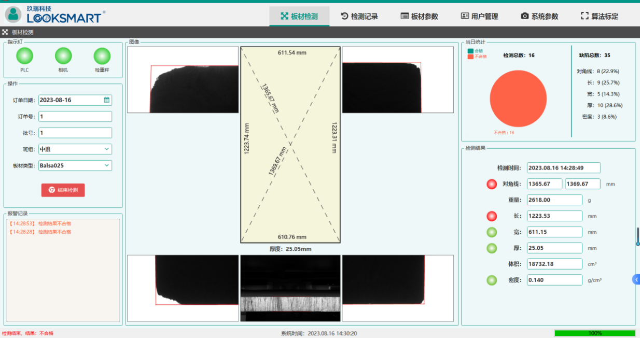Click the 不合格 orange pie chart
The height and width of the screenshot is (338, 640).
[x=518, y=98]
